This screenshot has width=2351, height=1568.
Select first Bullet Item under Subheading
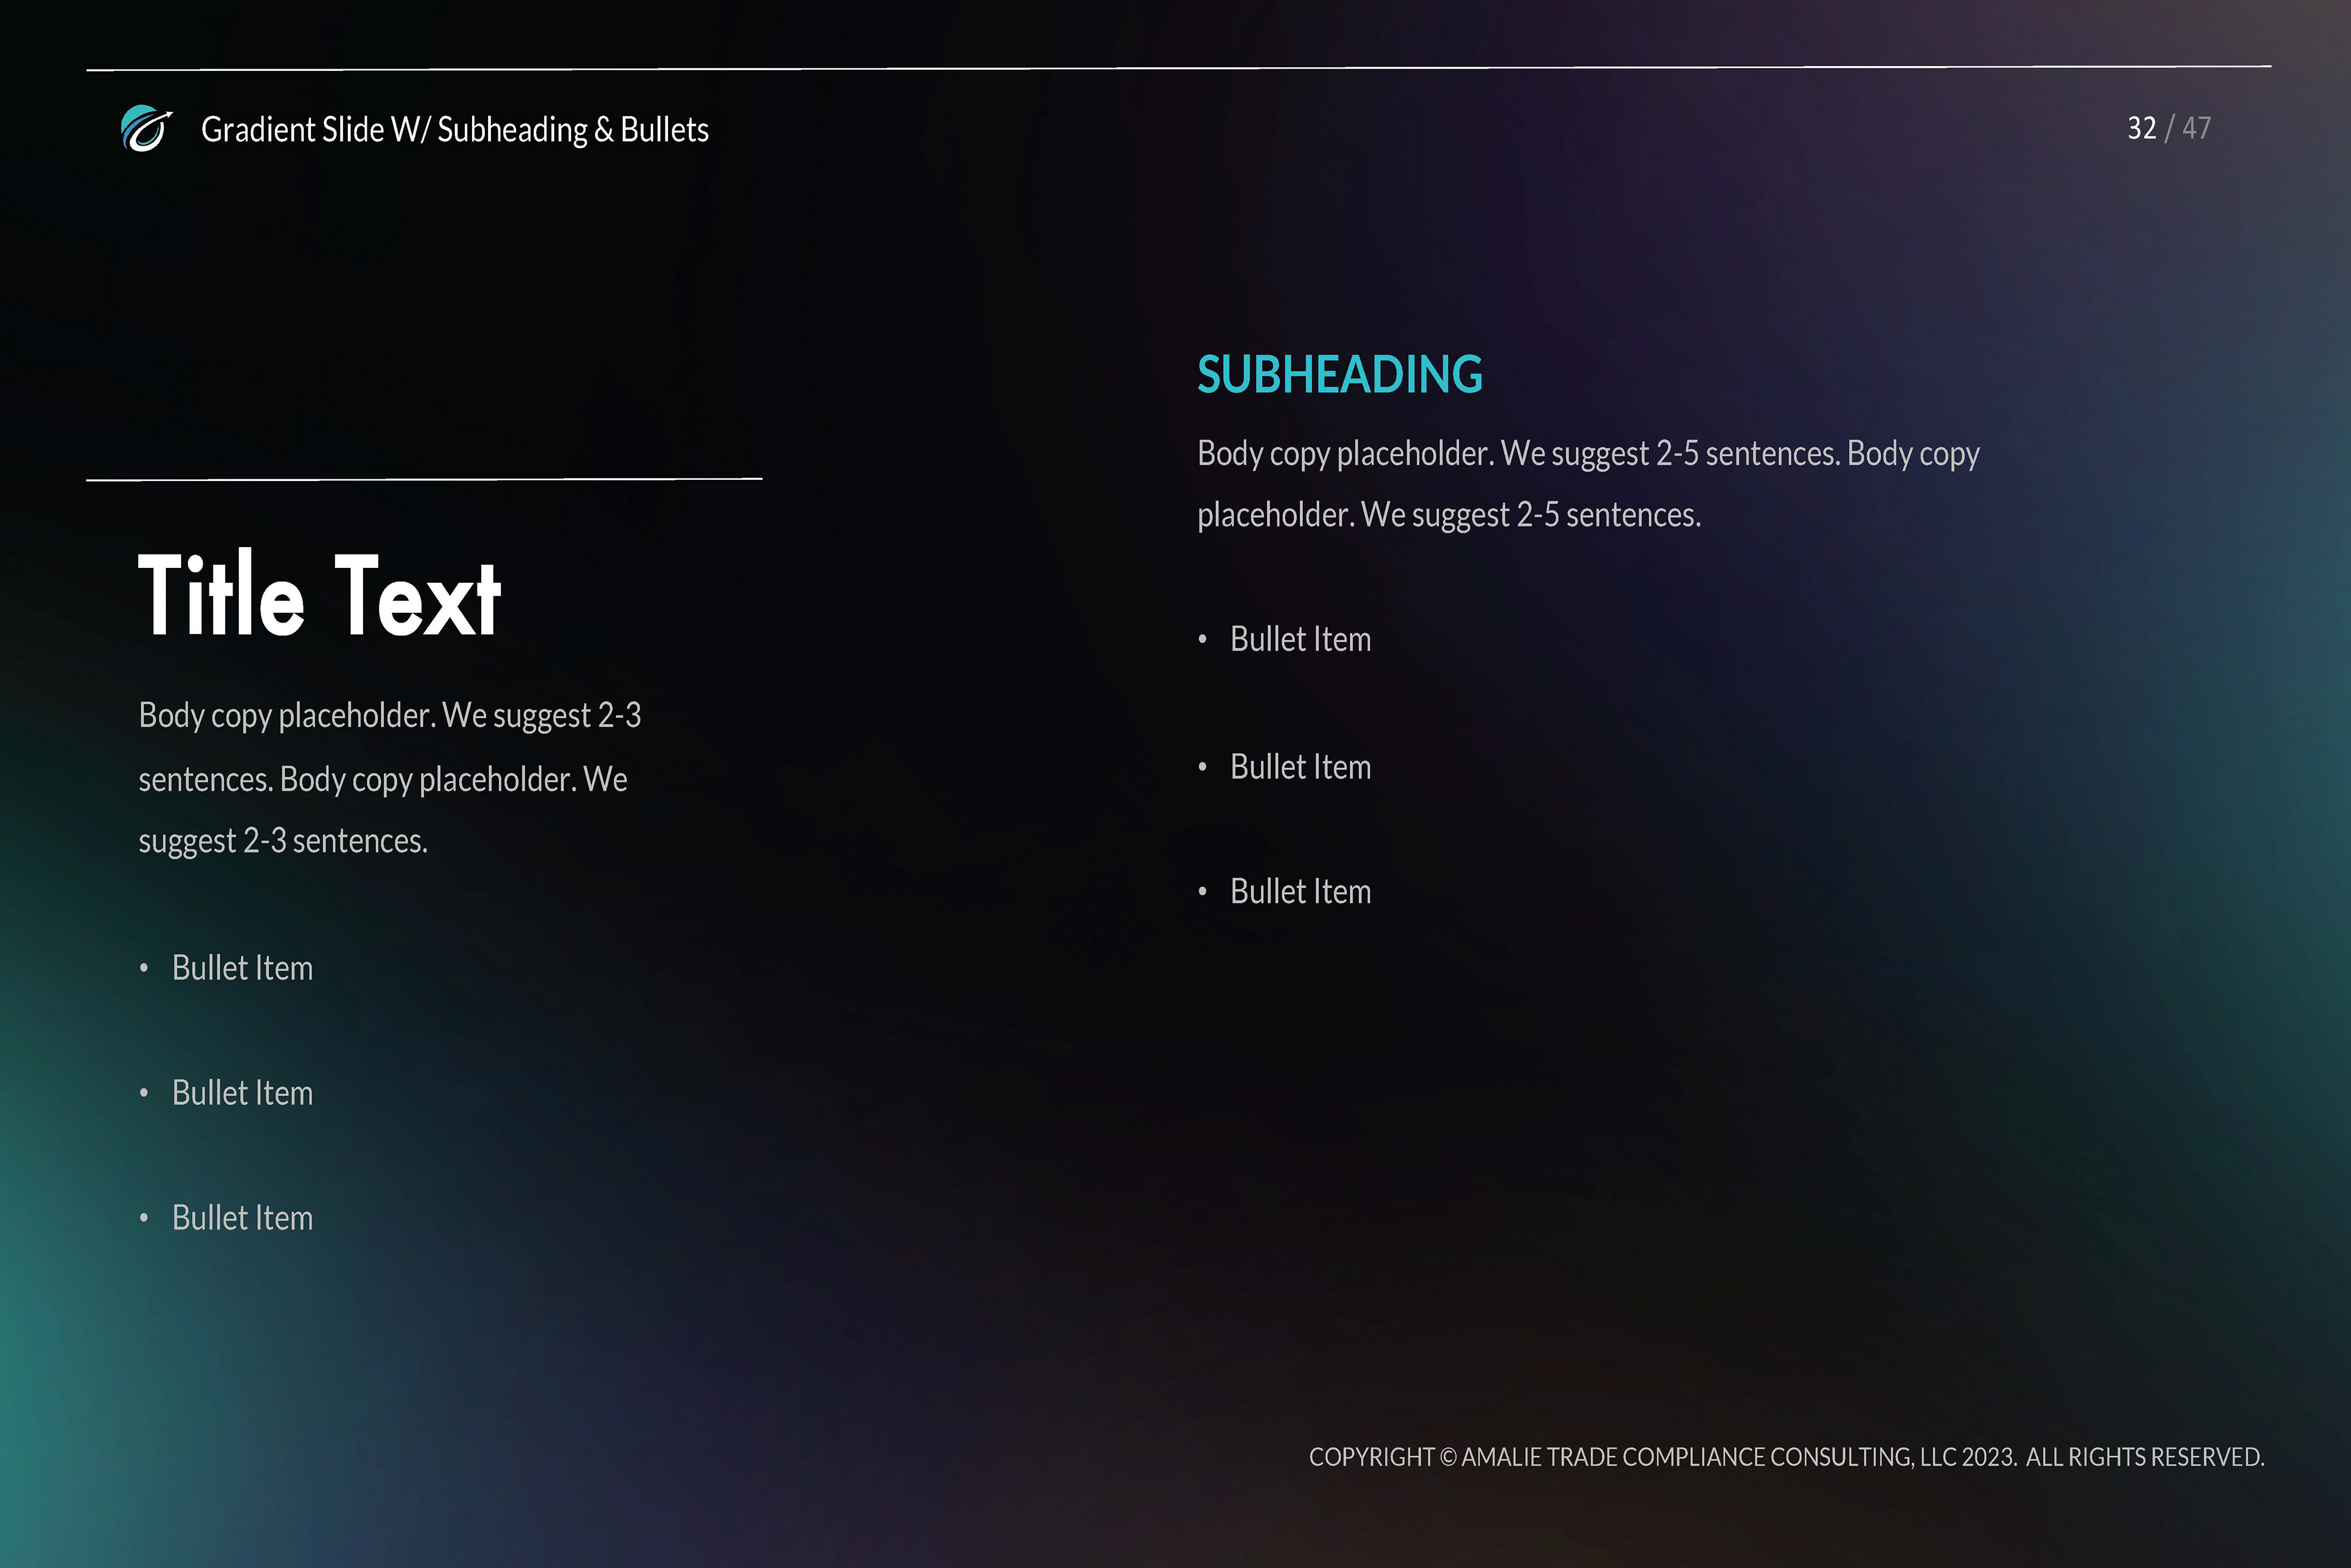pyautogui.click(x=1300, y=640)
